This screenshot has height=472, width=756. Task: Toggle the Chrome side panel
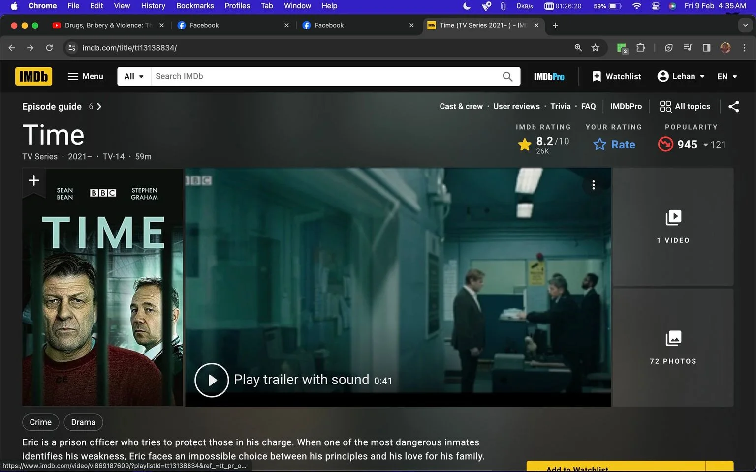(706, 48)
